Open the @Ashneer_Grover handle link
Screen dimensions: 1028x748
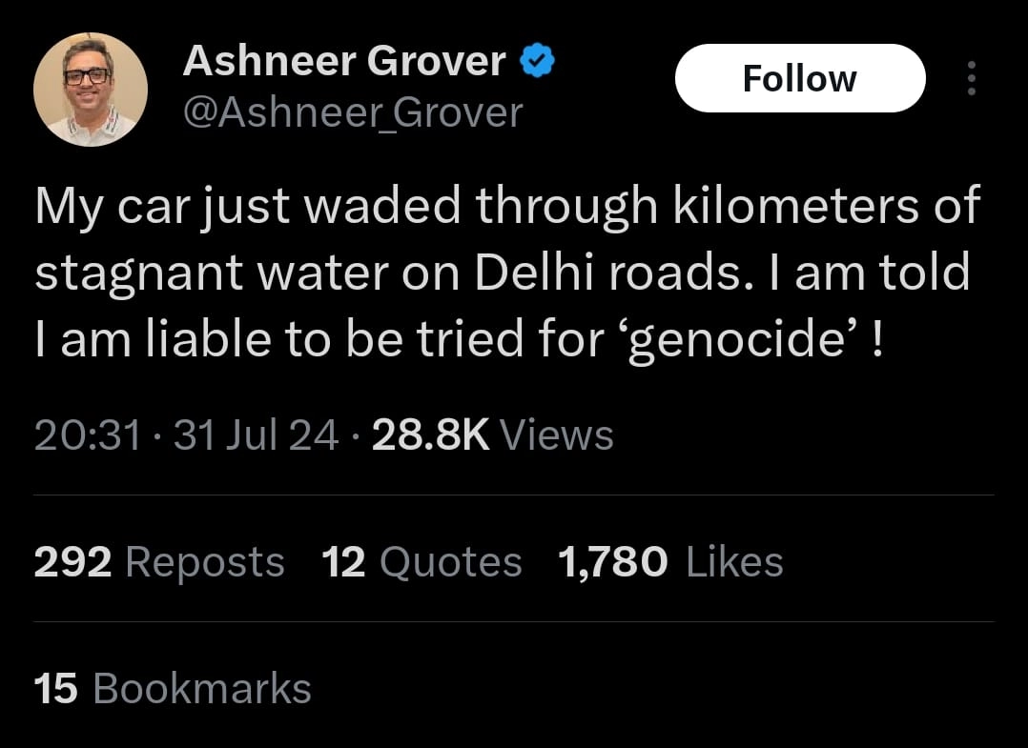[353, 113]
